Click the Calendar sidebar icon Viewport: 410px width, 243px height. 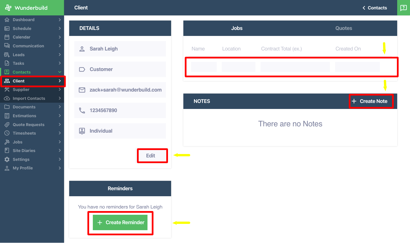pos(7,37)
